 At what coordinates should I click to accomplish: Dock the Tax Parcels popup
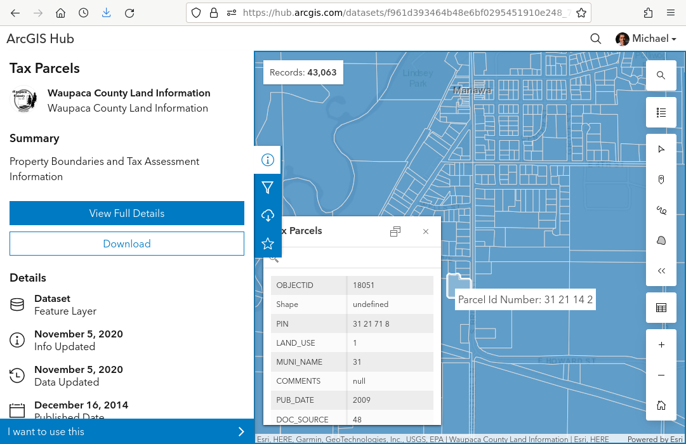pos(395,232)
